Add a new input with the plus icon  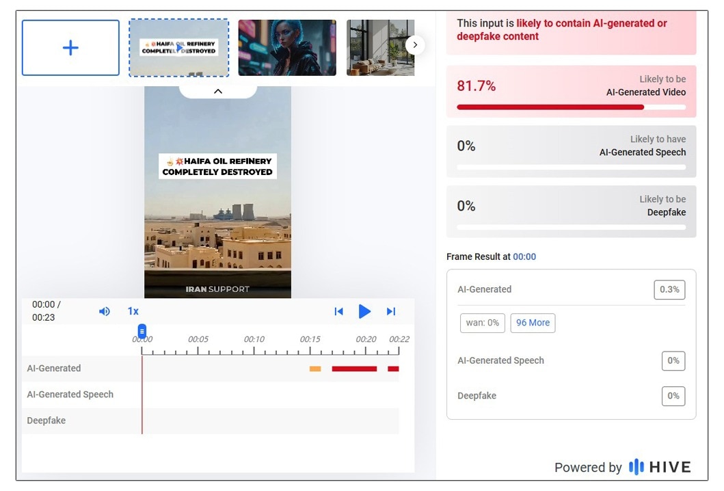coord(70,47)
